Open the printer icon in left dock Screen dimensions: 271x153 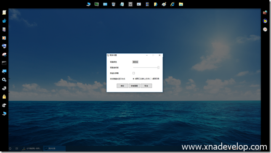4,46
